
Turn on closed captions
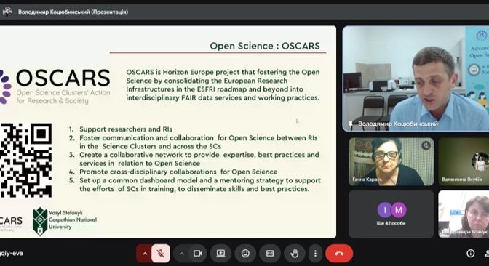pos(270,254)
